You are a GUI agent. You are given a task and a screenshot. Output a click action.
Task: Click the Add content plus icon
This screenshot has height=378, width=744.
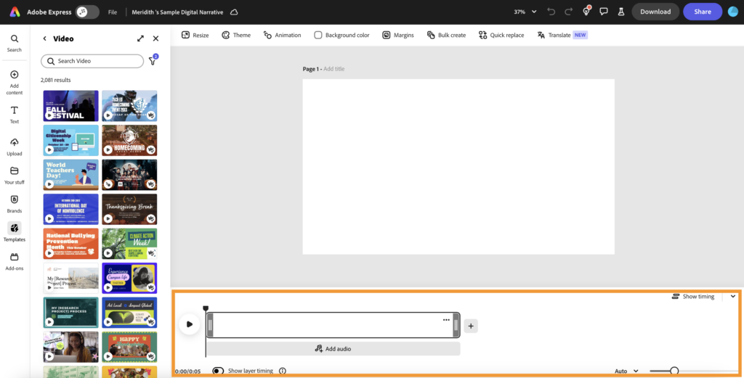click(x=14, y=75)
